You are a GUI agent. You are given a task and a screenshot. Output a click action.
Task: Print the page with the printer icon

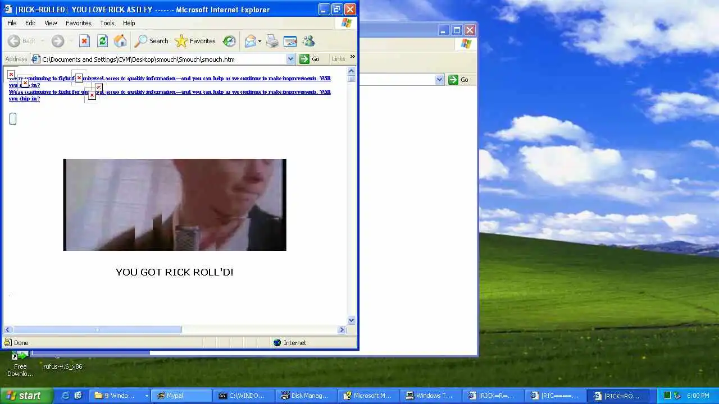click(272, 41)
